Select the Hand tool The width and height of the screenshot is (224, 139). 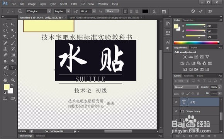tap(5, 80)
